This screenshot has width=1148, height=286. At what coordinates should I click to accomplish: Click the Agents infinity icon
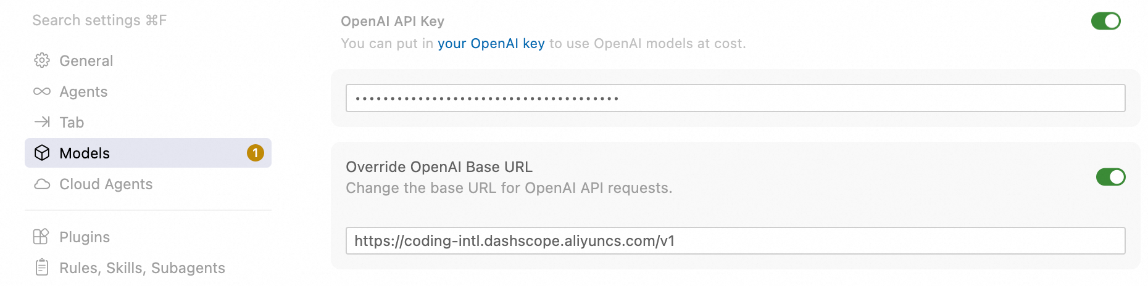click(x=42, y=91)
